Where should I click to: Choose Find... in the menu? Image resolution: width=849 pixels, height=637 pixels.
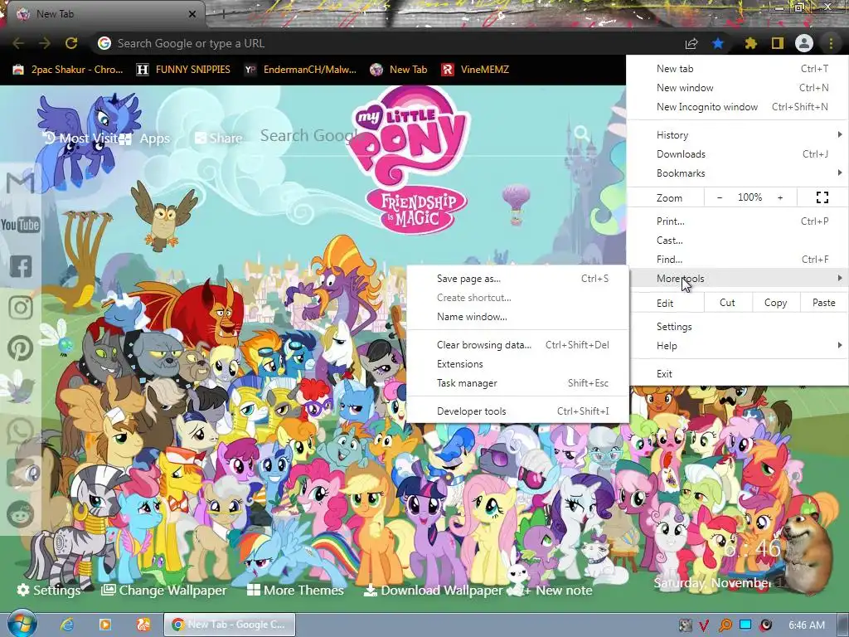click(x=736, y=259)
